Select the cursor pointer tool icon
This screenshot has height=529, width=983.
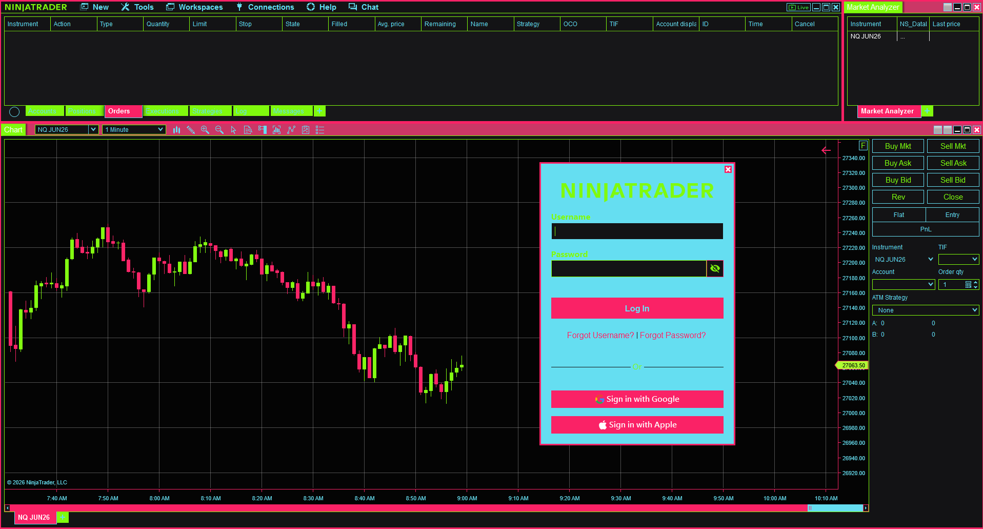234,130
